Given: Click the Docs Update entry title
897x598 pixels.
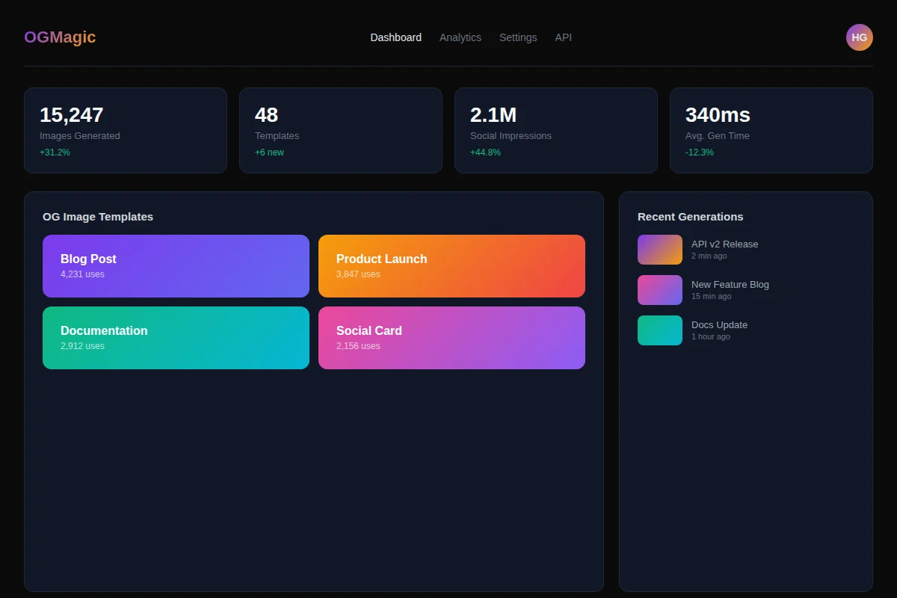Looking at the screenshot, I should point(719,325).
